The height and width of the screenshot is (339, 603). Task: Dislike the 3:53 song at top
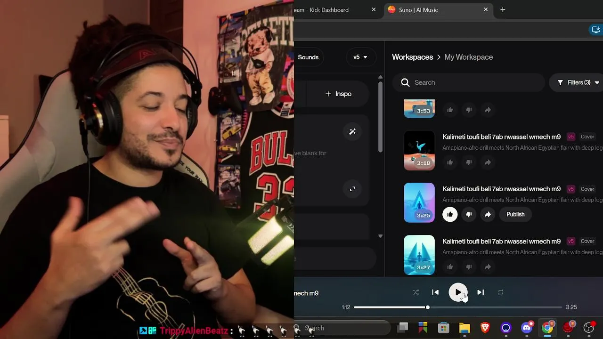pyautogui.click(x=469, y=110)
